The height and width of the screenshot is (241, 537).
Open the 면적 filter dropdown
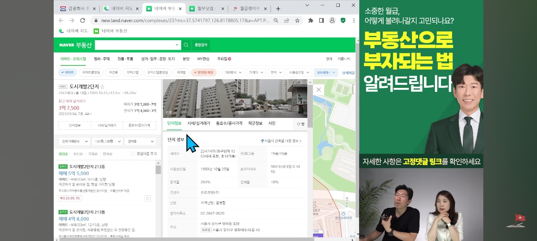coord(276,73)
